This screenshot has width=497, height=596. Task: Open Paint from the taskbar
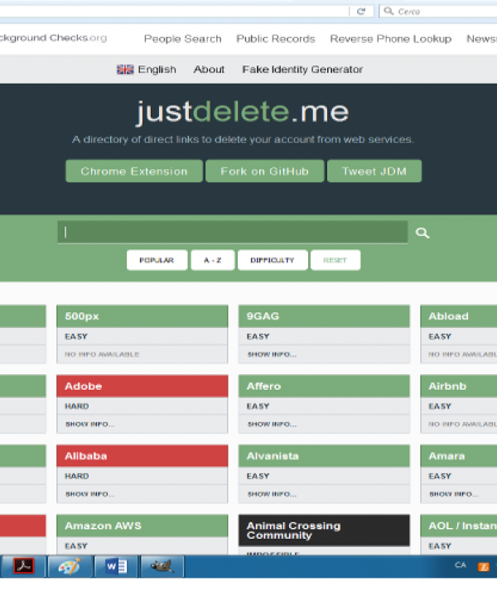click(x=69, y=566)
